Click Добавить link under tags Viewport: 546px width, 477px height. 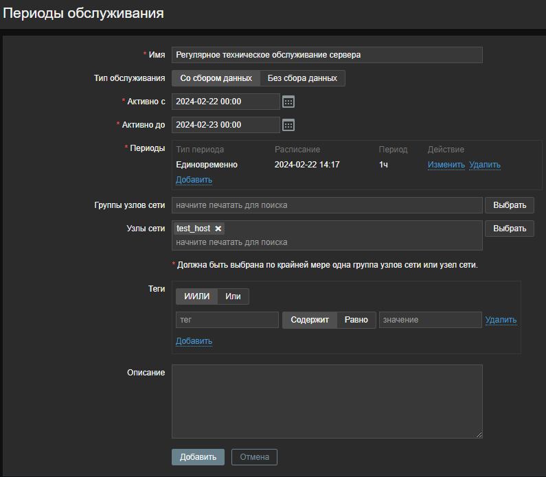(194, 341)
